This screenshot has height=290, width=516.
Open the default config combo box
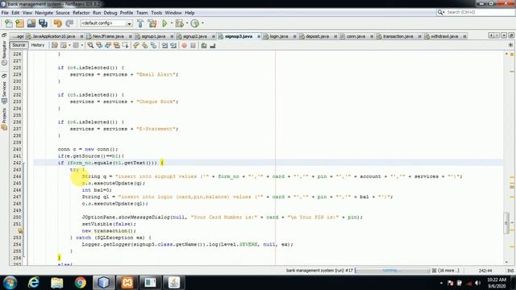106,23
